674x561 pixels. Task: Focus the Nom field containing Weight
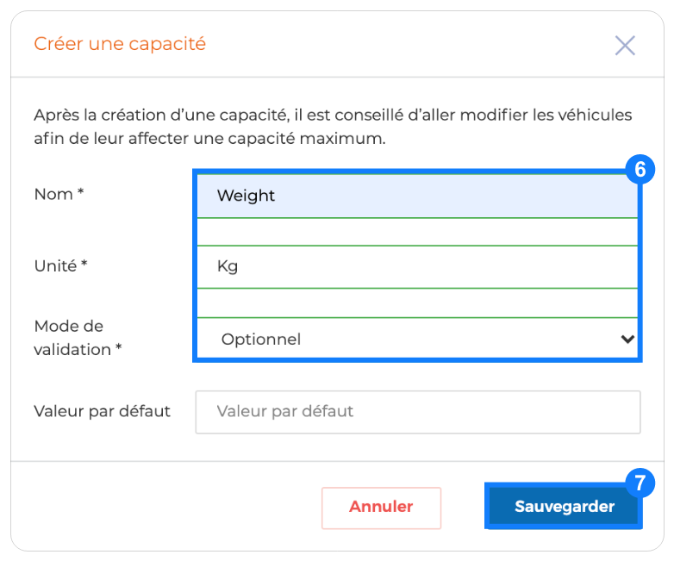[x=417, y=196]
